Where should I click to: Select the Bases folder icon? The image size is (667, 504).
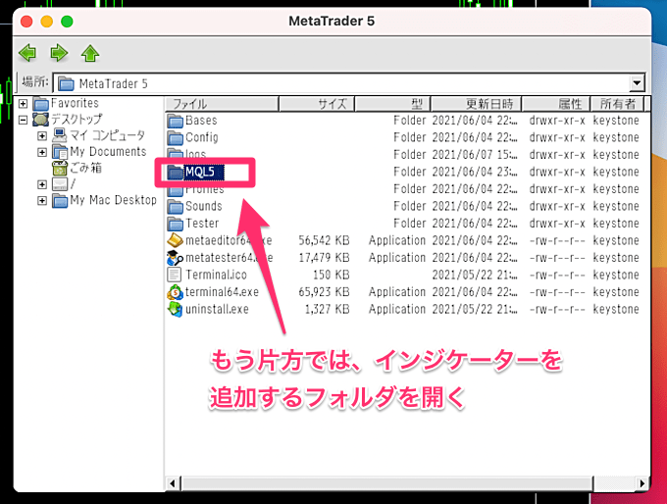click(175, 122)
